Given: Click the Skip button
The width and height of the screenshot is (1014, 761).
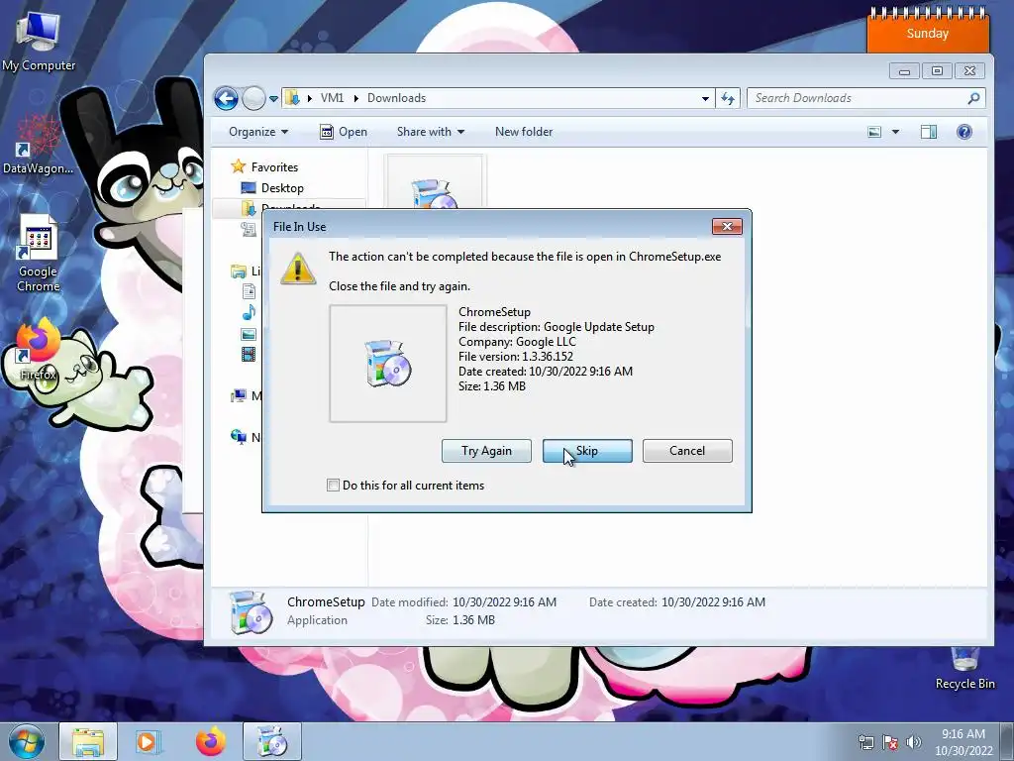Looking at the screenshot, I should click(587, 451).
